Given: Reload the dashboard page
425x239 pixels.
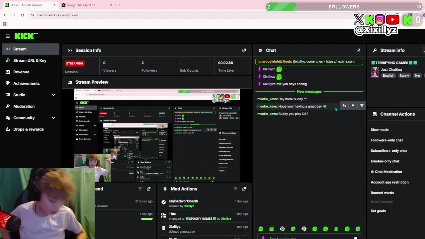Looking at the screenshot, I should point(22,15).
